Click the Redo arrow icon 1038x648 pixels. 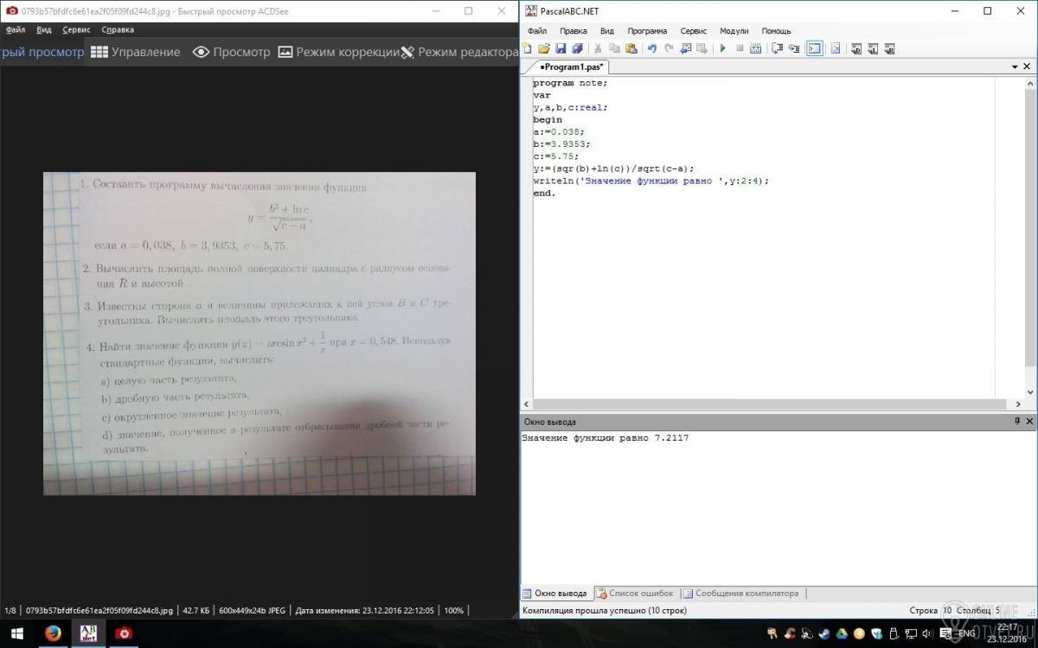[x=669, y=48]
